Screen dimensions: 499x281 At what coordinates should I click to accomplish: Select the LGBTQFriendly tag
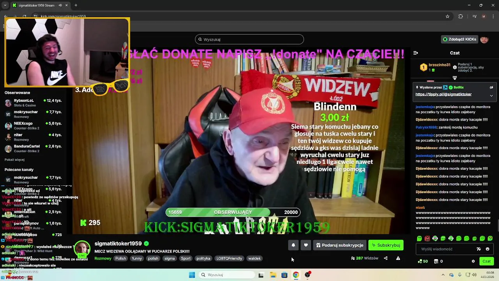tap(229, 258)
